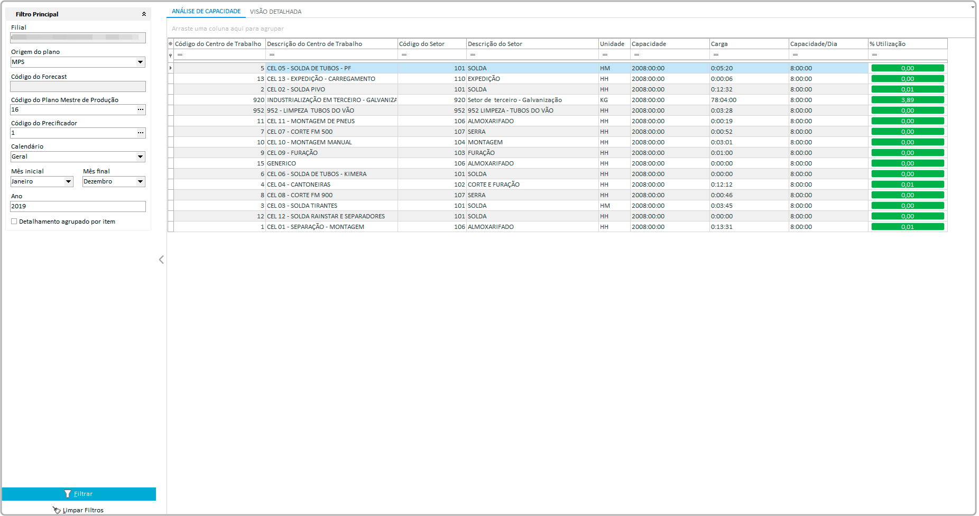This screenshot has width=979, height=516.
Task: Click the MONTAGEM sector cell
Action: click(532, 142)
